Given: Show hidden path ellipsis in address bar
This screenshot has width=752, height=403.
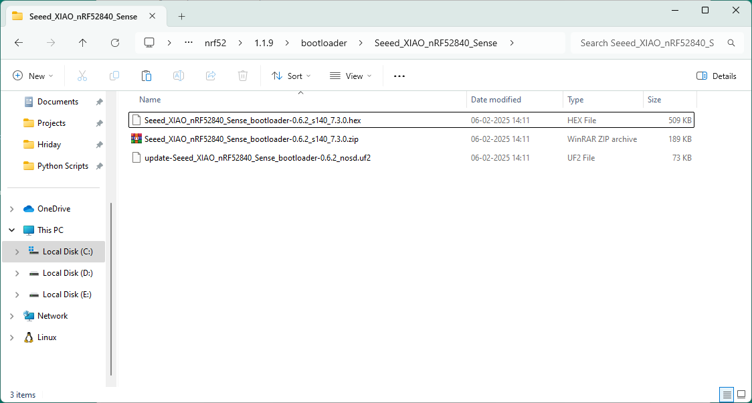Looking at the screenshot, I should click(189, 43).
